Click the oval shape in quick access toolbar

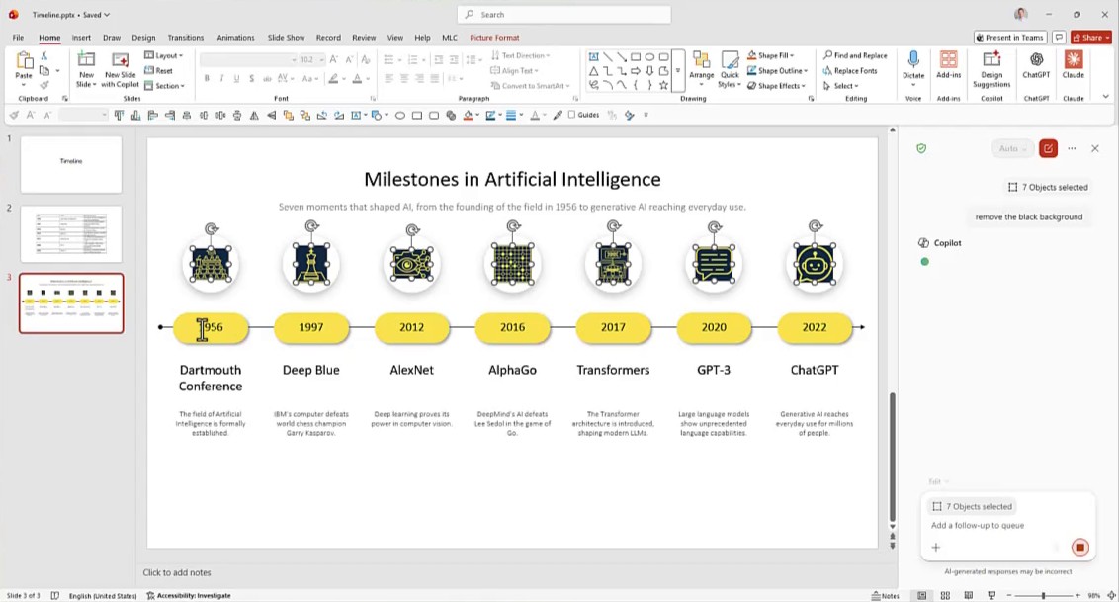click(x=400, y=115)
